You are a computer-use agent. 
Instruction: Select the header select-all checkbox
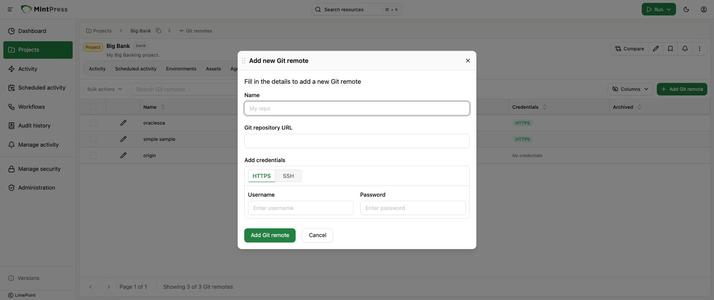93,107
